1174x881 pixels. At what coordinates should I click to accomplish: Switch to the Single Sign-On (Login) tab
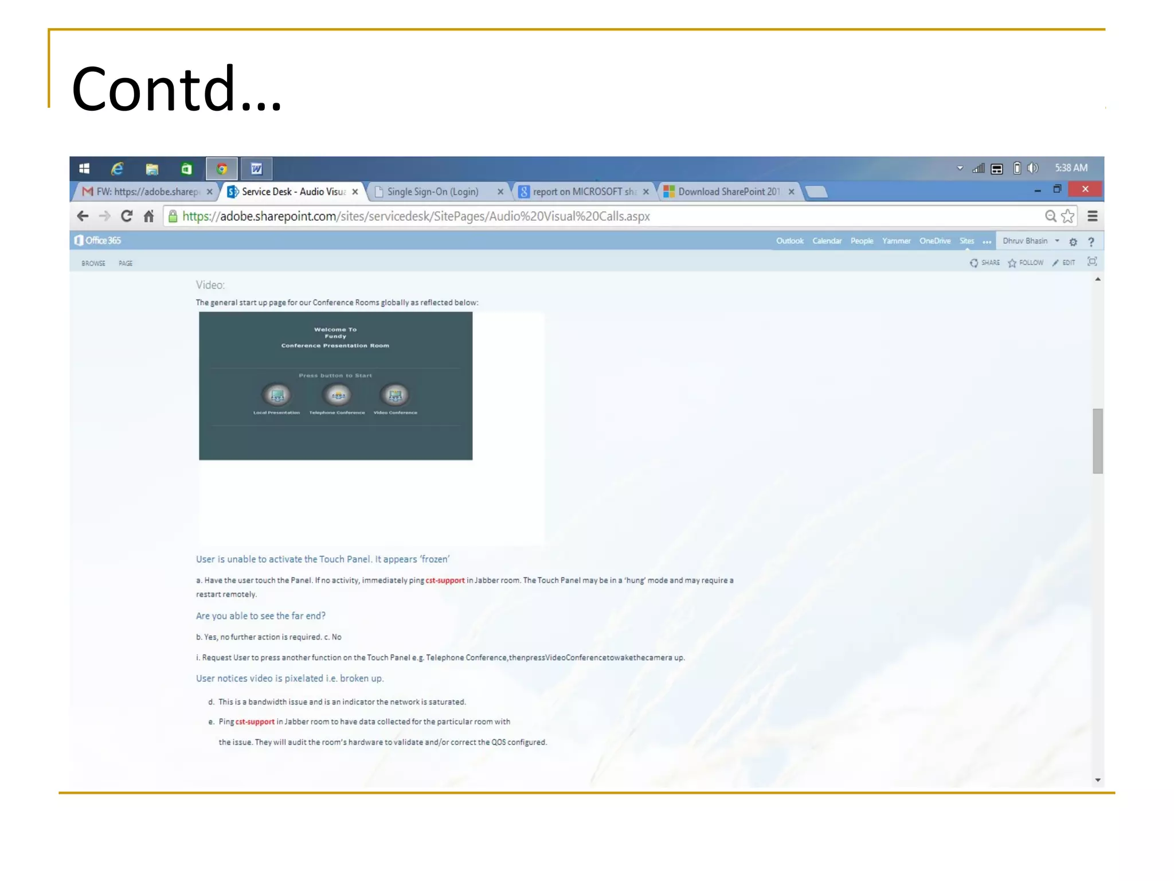[433, 192]
